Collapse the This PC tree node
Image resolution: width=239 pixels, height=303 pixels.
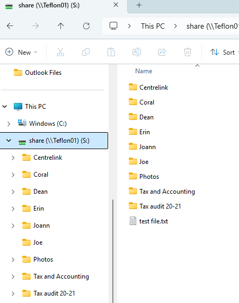point(4,106)
